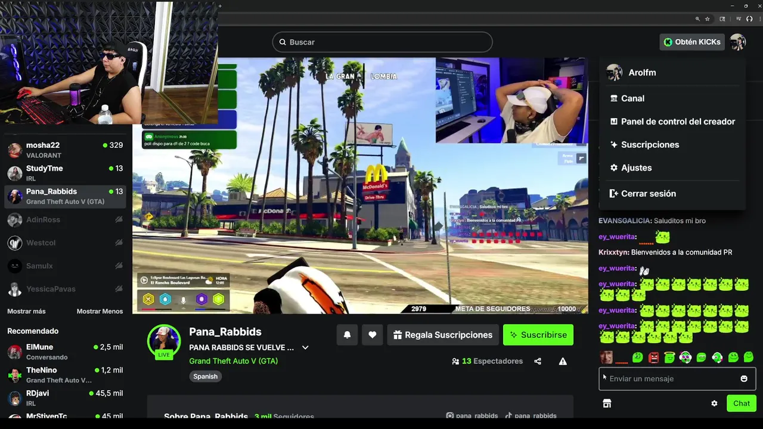Insert the halo green emote

point(669,357)
